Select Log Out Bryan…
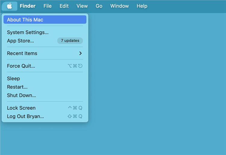This screenshot has height=155, width=226. point(45,116)
